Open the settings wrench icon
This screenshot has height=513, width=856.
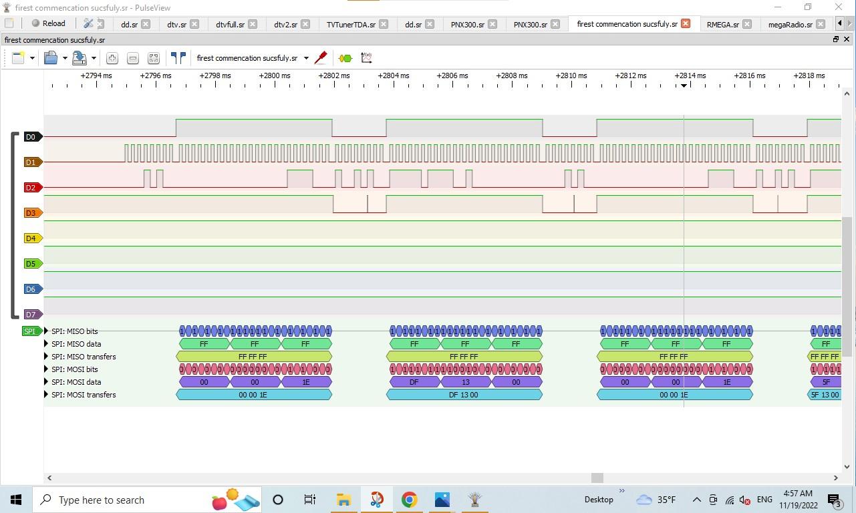pos(88,23)
